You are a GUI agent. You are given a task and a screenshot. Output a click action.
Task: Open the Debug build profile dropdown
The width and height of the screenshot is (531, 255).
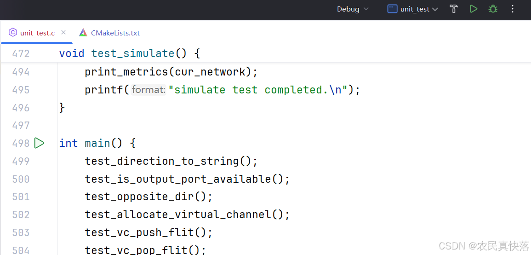(x=353, y=9)
